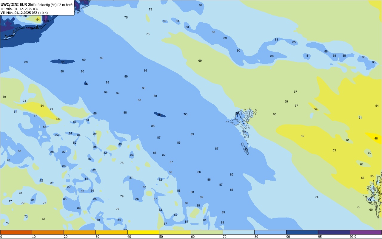
Task: Click the "30" legend tick label
Action: coord(97,237)
